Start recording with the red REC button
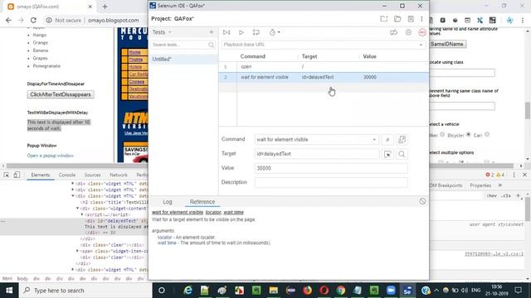The image size is (531, 298). point(422,32)
